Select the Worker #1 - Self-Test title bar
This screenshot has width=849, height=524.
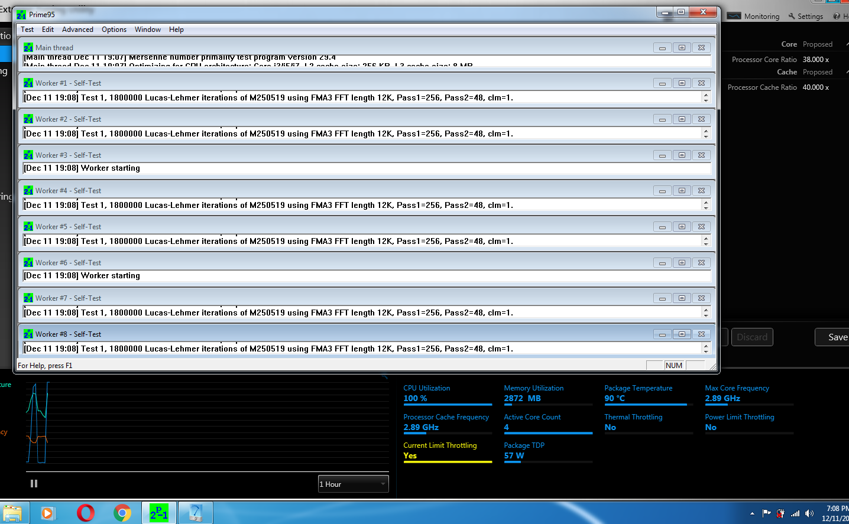click(x=367, y=83)
